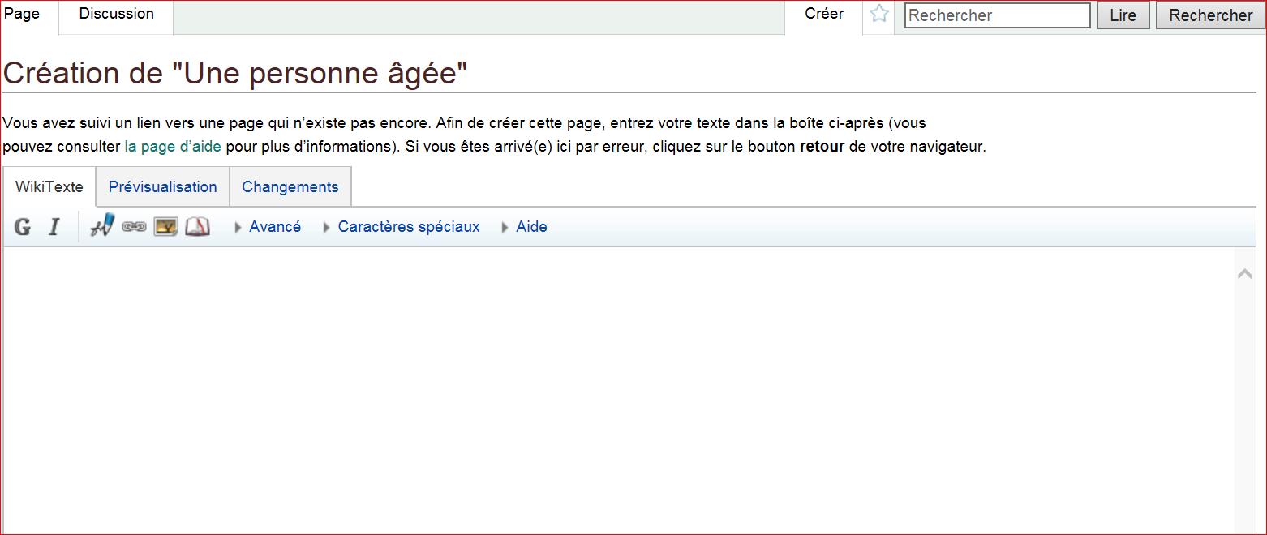Insert signature and timestamp icon
The height and width of the screenshot is (535, 1267).
[x=102, y=227]
